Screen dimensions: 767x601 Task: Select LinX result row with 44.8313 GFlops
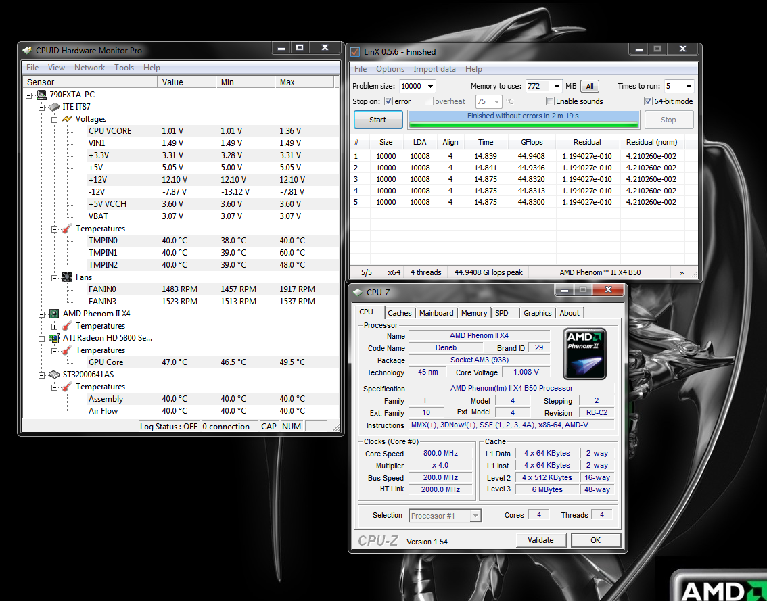coord(524,191)
